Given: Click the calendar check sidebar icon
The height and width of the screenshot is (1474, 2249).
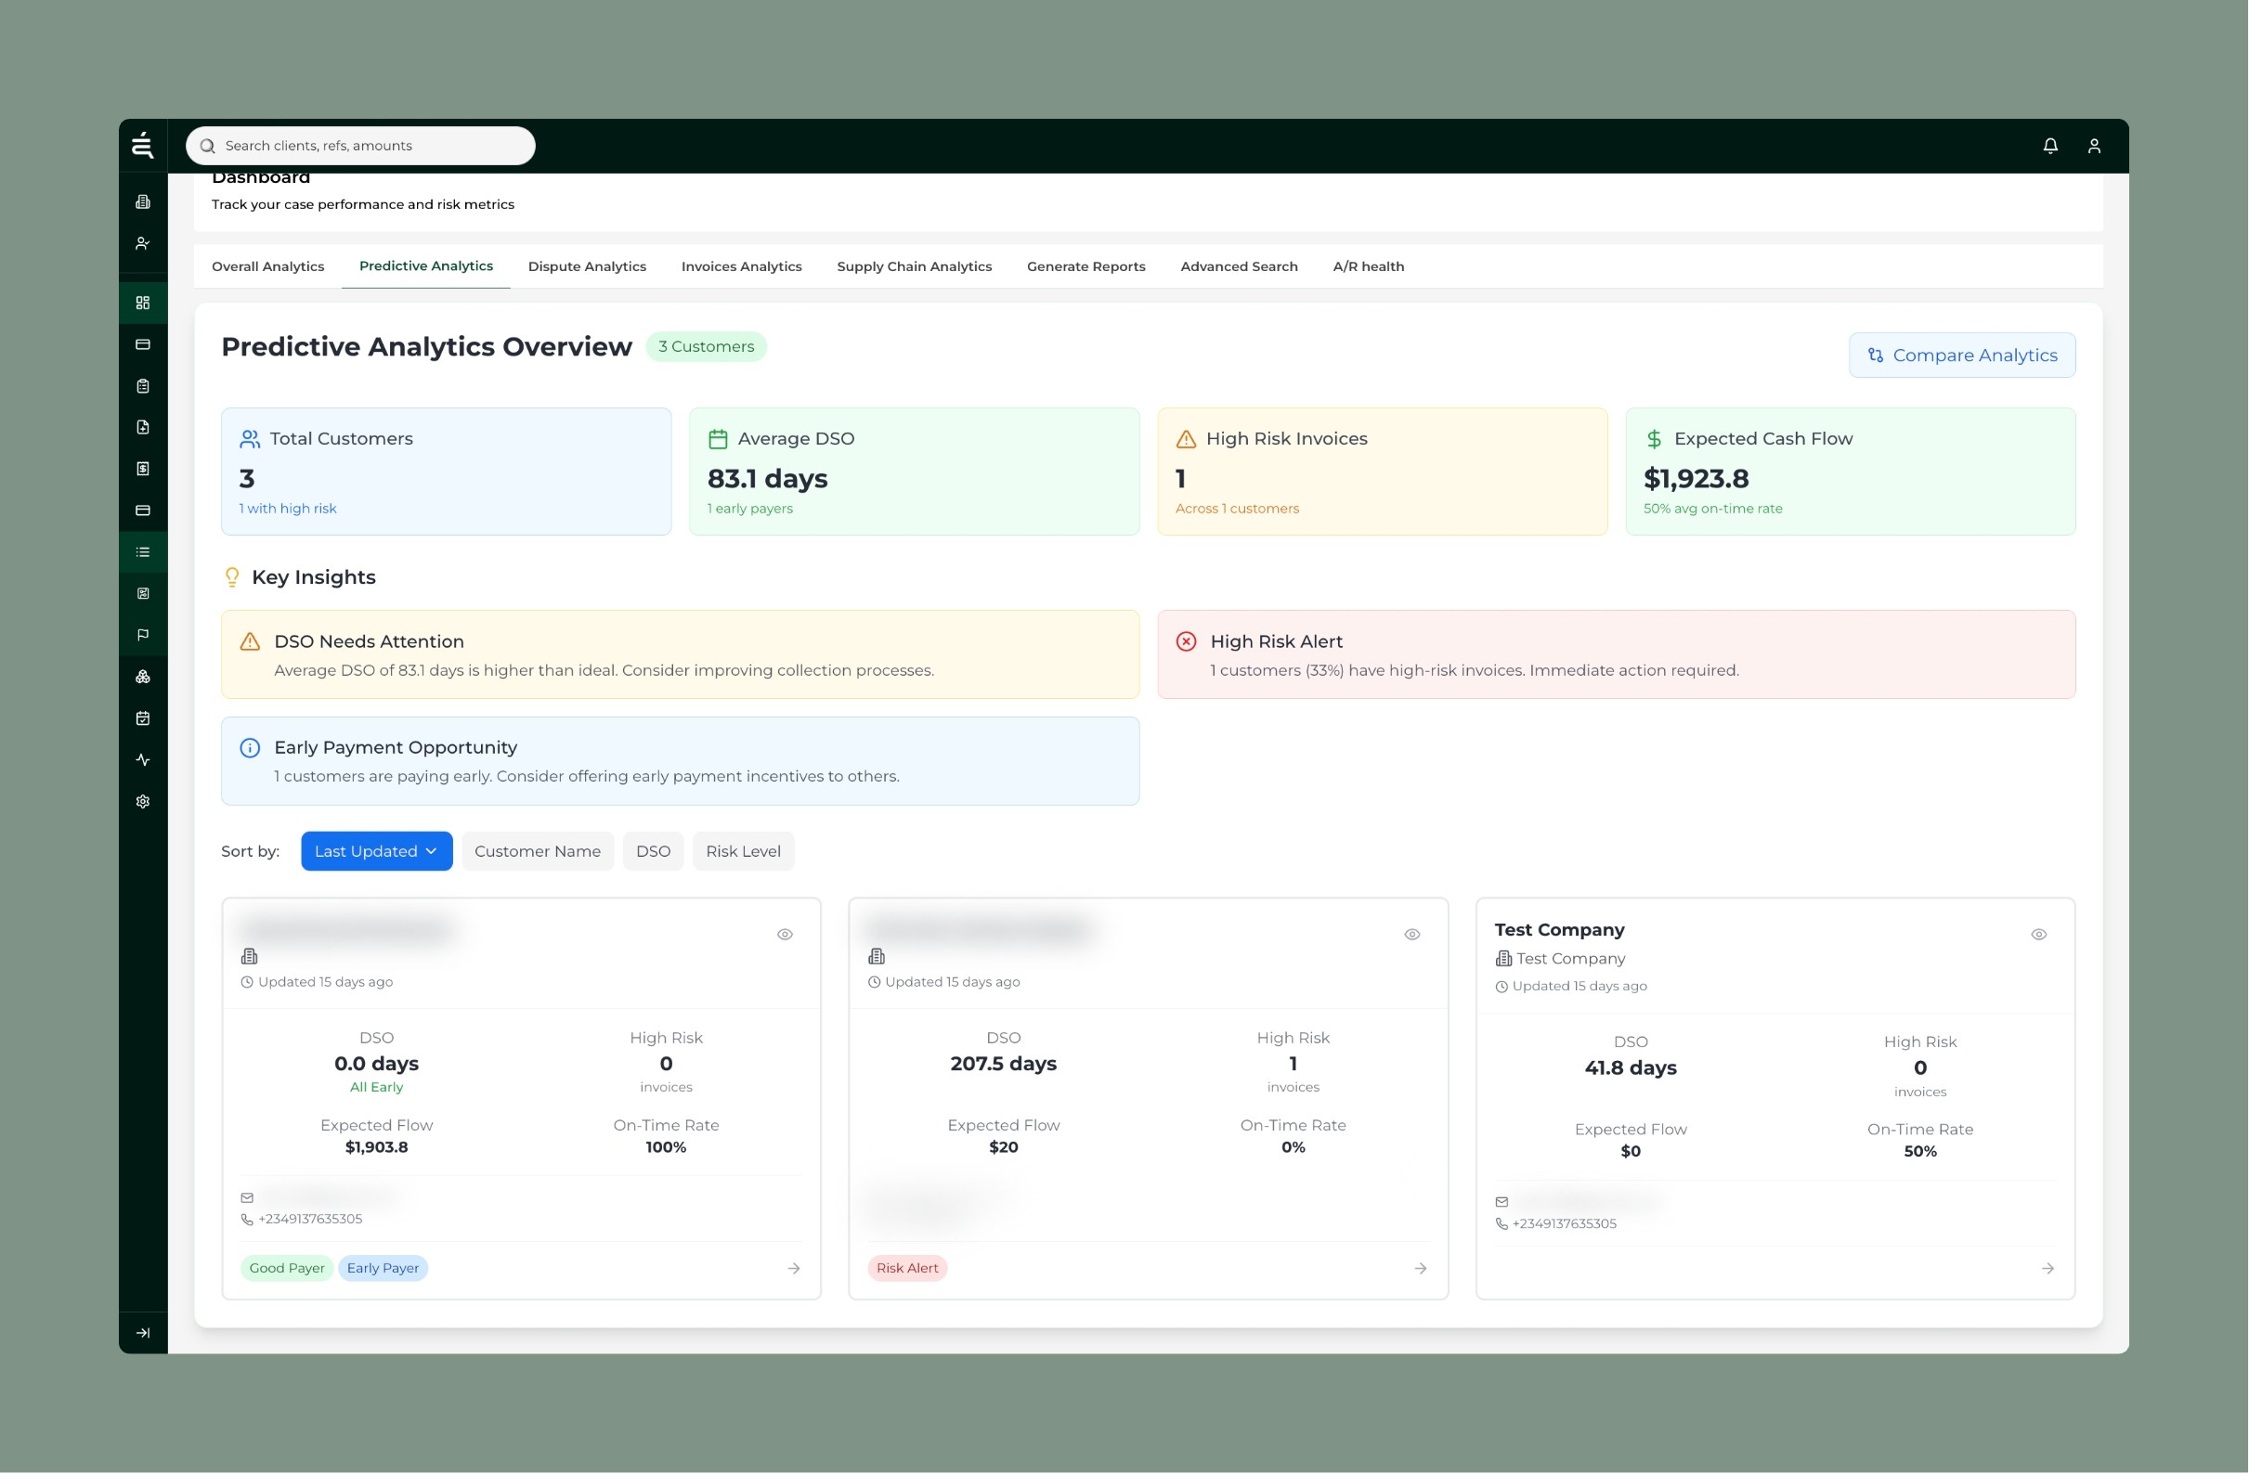Looking at the screenshot, I should click(143, 718).
